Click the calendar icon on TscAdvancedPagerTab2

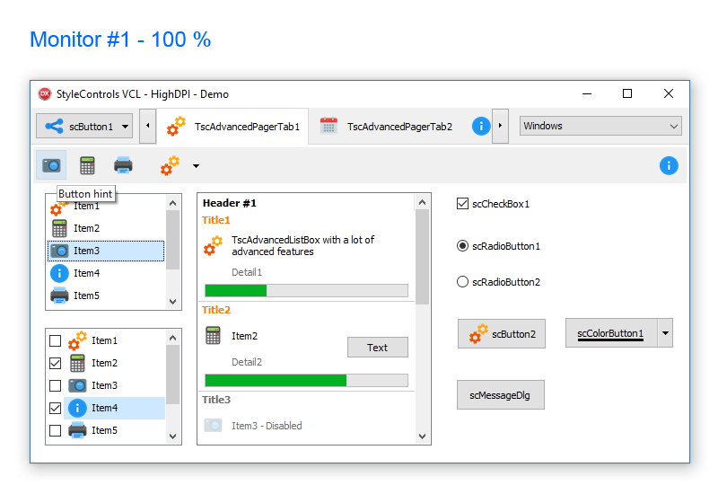tap(328, 126)
